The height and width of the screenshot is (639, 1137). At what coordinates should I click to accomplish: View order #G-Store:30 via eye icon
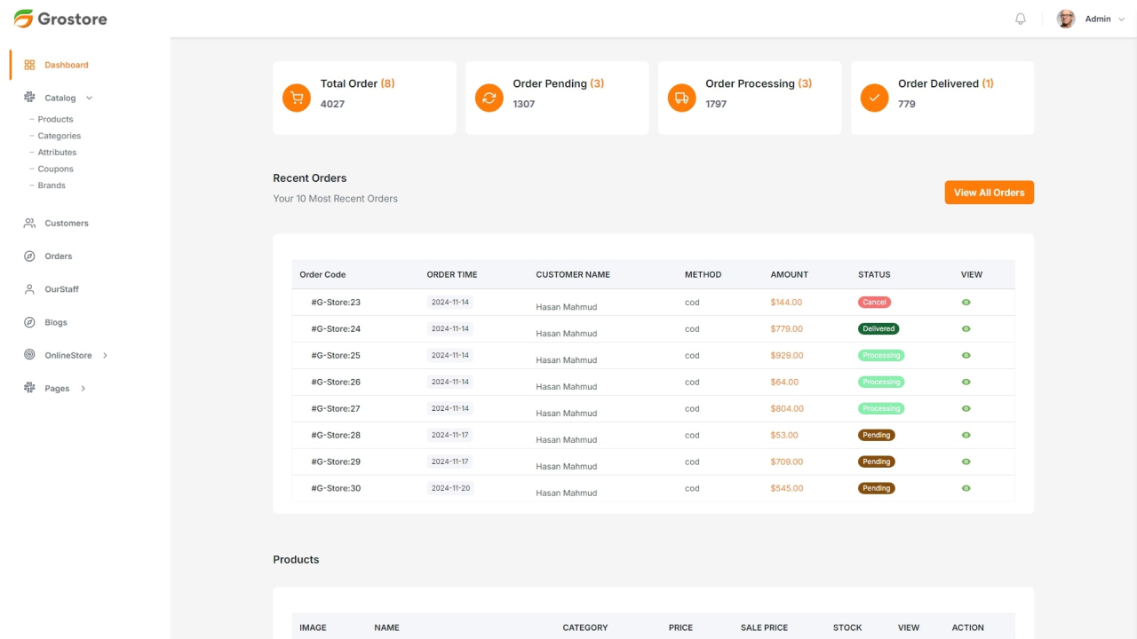966,489
